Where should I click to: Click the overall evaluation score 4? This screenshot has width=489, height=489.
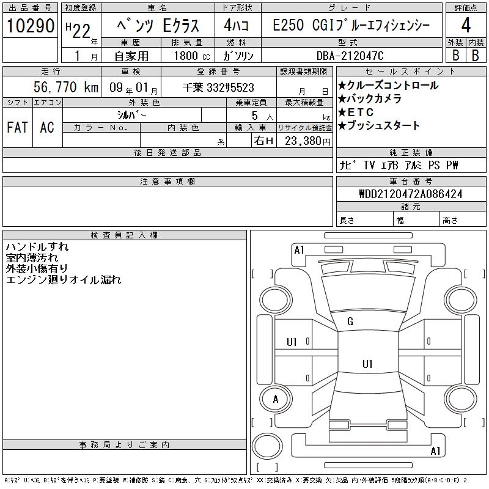(465, 26)
